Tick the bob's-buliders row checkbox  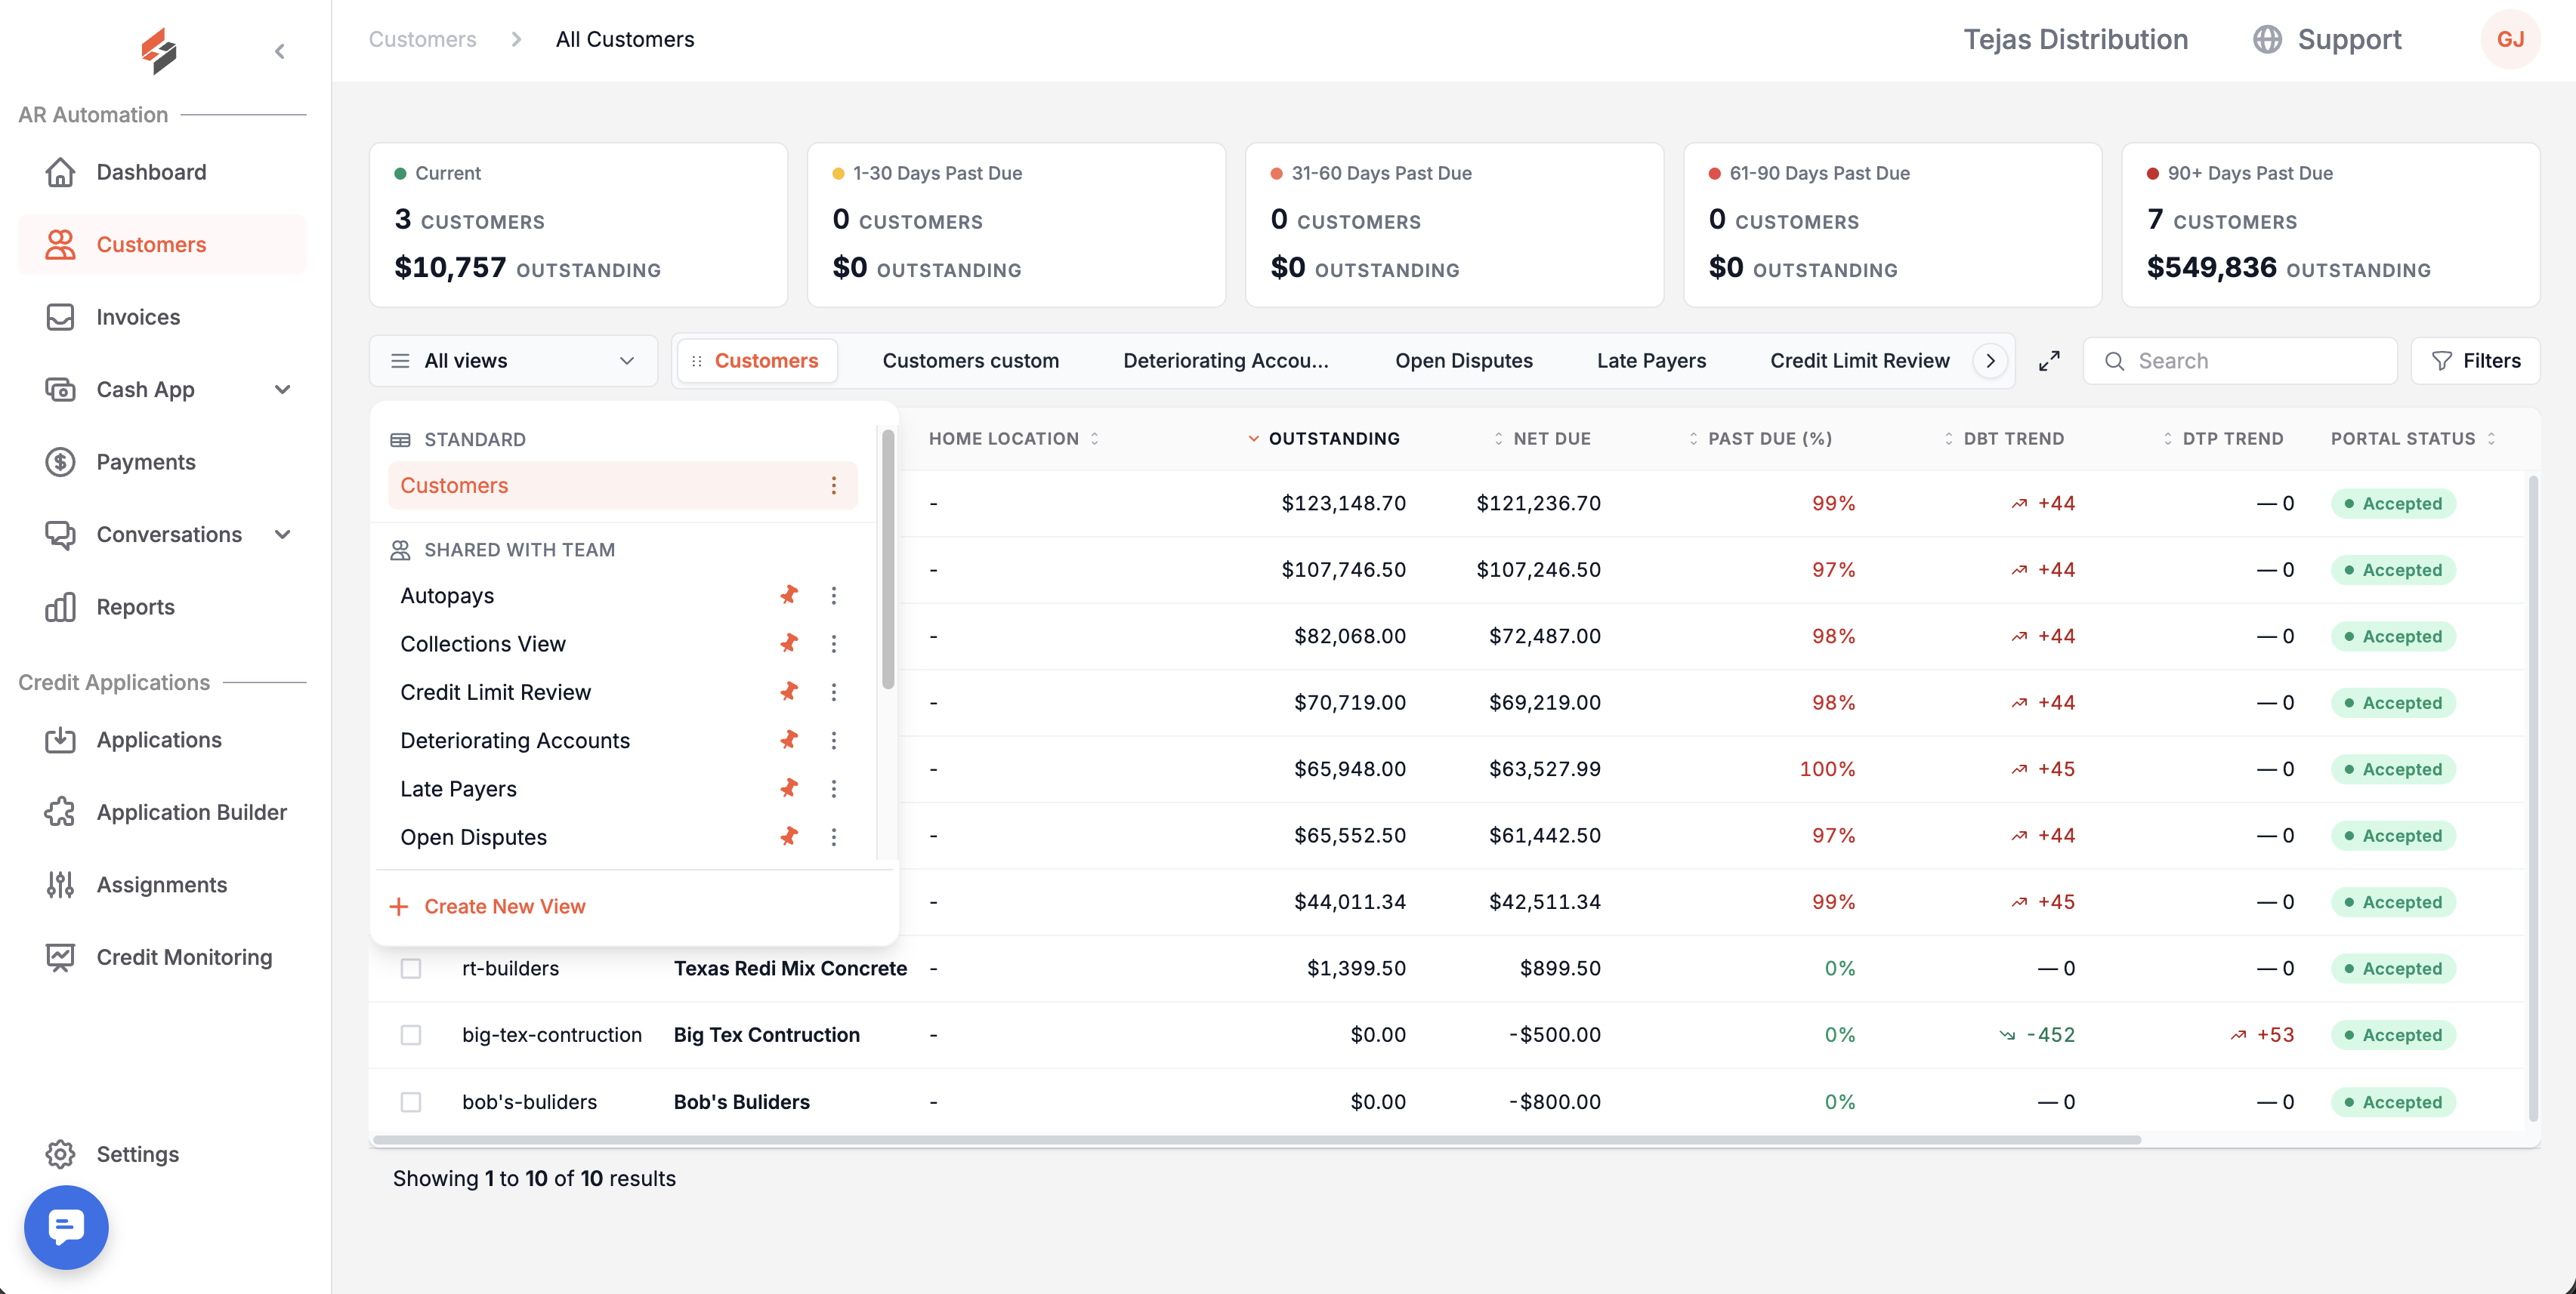[411, 1102]
